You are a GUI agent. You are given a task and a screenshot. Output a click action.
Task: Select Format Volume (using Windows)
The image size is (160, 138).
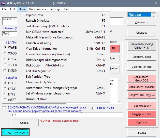[64, 54]
